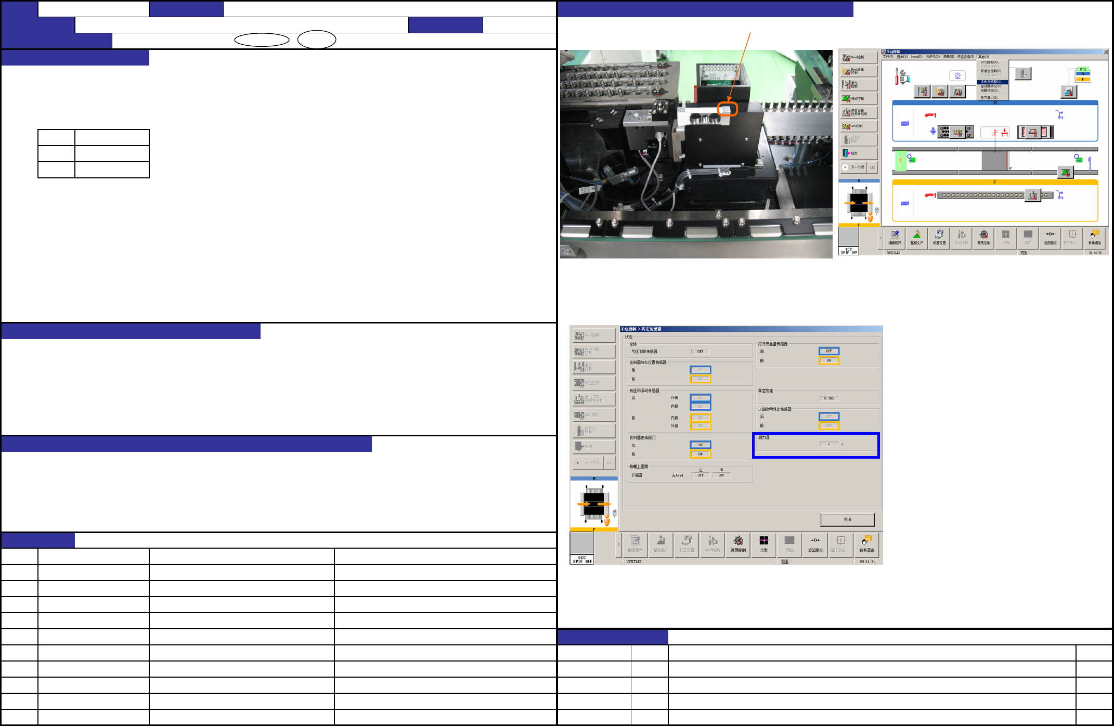Screen dimensions: 1114x726
Task: Choose 压力显示 in the dropdown menu
Action: point(989,97)
